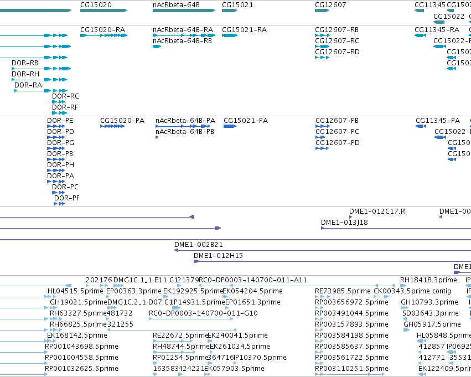Select protein DOR-PD
Image resolution: width=471 pixels, height=377 pixels.
click(60, 132)
